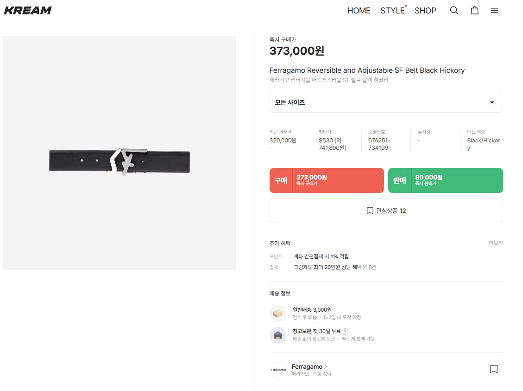Viewport: 523px width, 391px height.
Task: Click the standard delivery box icon
Action: (278, 313)
